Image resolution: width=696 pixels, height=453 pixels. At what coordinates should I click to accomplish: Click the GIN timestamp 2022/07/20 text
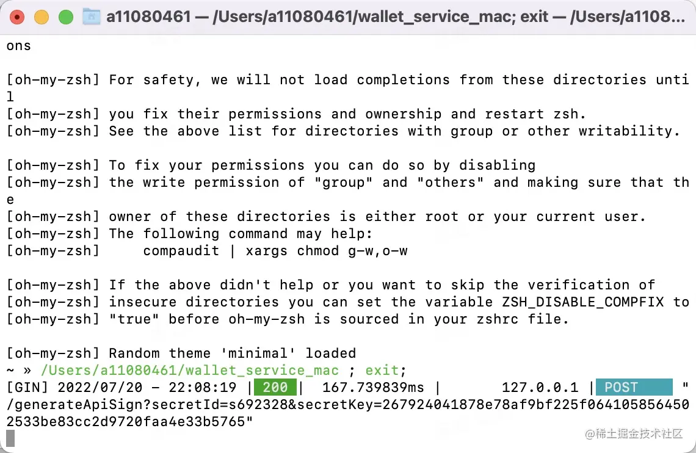[x=100, y=387]
